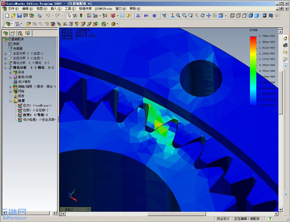Open the 插入(I) menu

tap(56, 9)
